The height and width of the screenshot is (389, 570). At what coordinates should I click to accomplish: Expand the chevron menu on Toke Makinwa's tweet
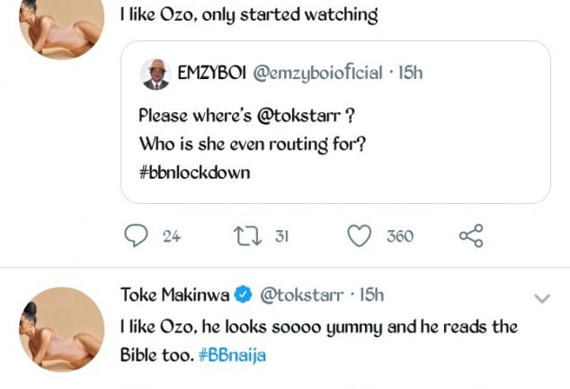[542, 298]
